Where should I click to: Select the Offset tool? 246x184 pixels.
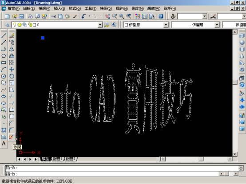(12, 56)
